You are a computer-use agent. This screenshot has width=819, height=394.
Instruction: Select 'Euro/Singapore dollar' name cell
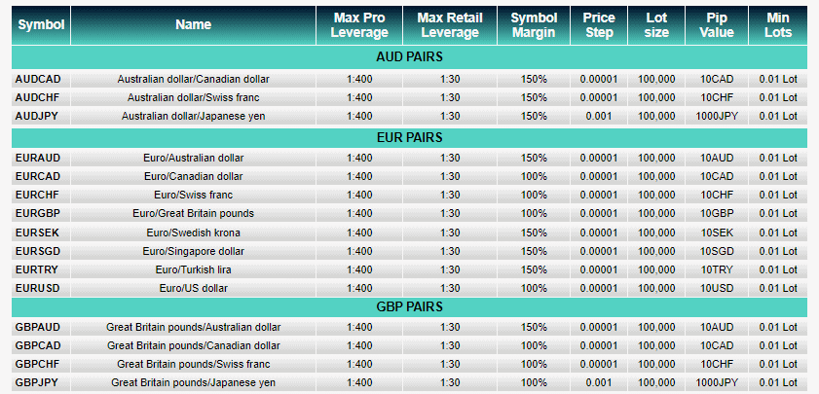pyautogui.click(x=193, y=251)
